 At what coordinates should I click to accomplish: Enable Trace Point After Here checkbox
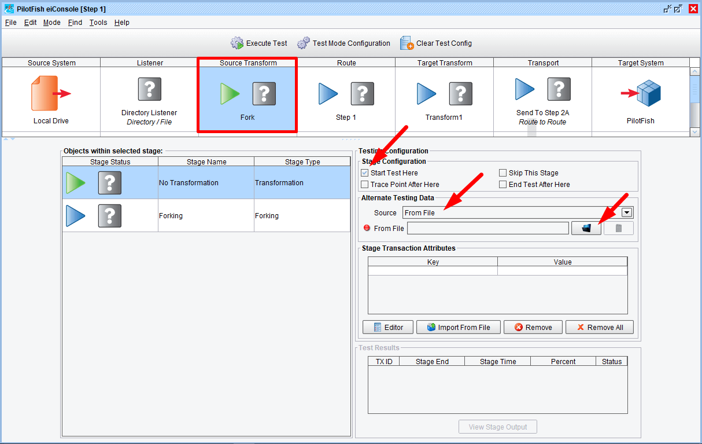click(x=365, y=185)
